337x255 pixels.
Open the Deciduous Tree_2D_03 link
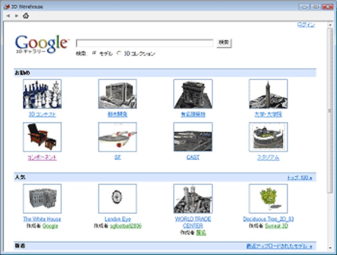(268, 219)
